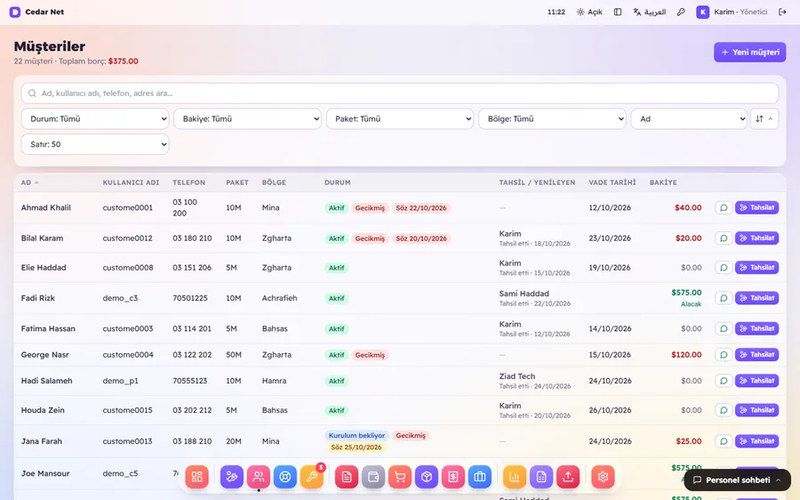Select the name Elie Haddad
Screen dimensions: 800x500
[44, 268]
